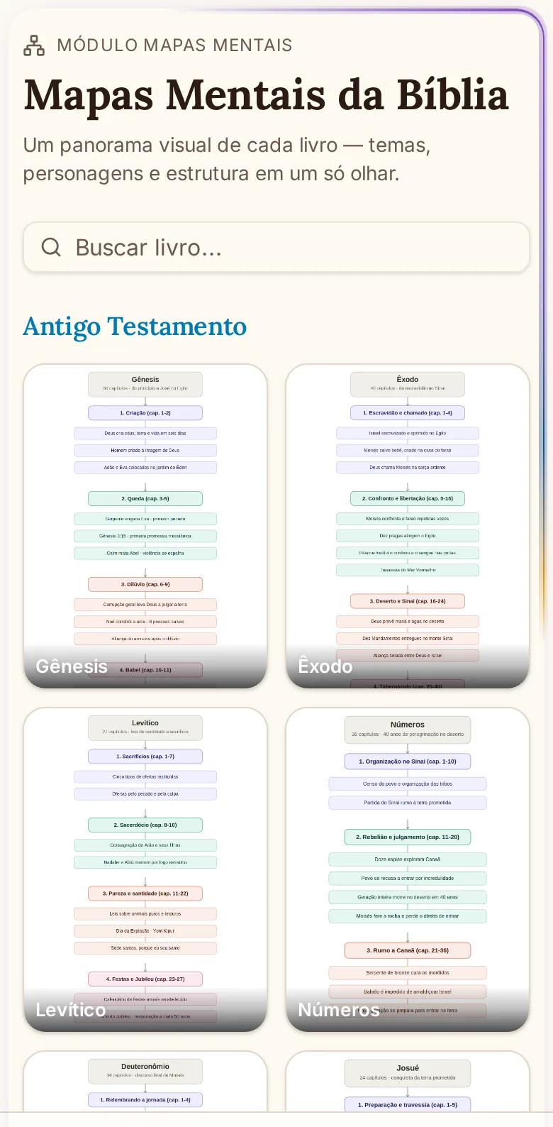Click the MÓDULO MAPAS MENTAIS label

tap(174, 45)
